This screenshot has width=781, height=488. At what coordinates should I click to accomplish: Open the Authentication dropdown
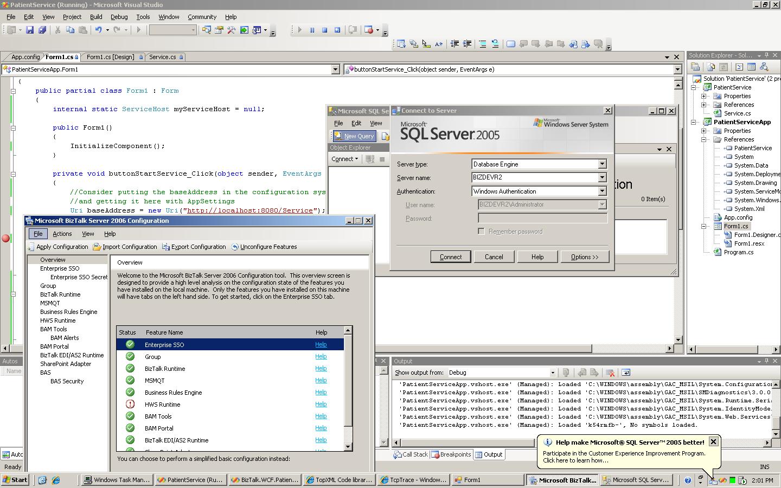[601, 191]
